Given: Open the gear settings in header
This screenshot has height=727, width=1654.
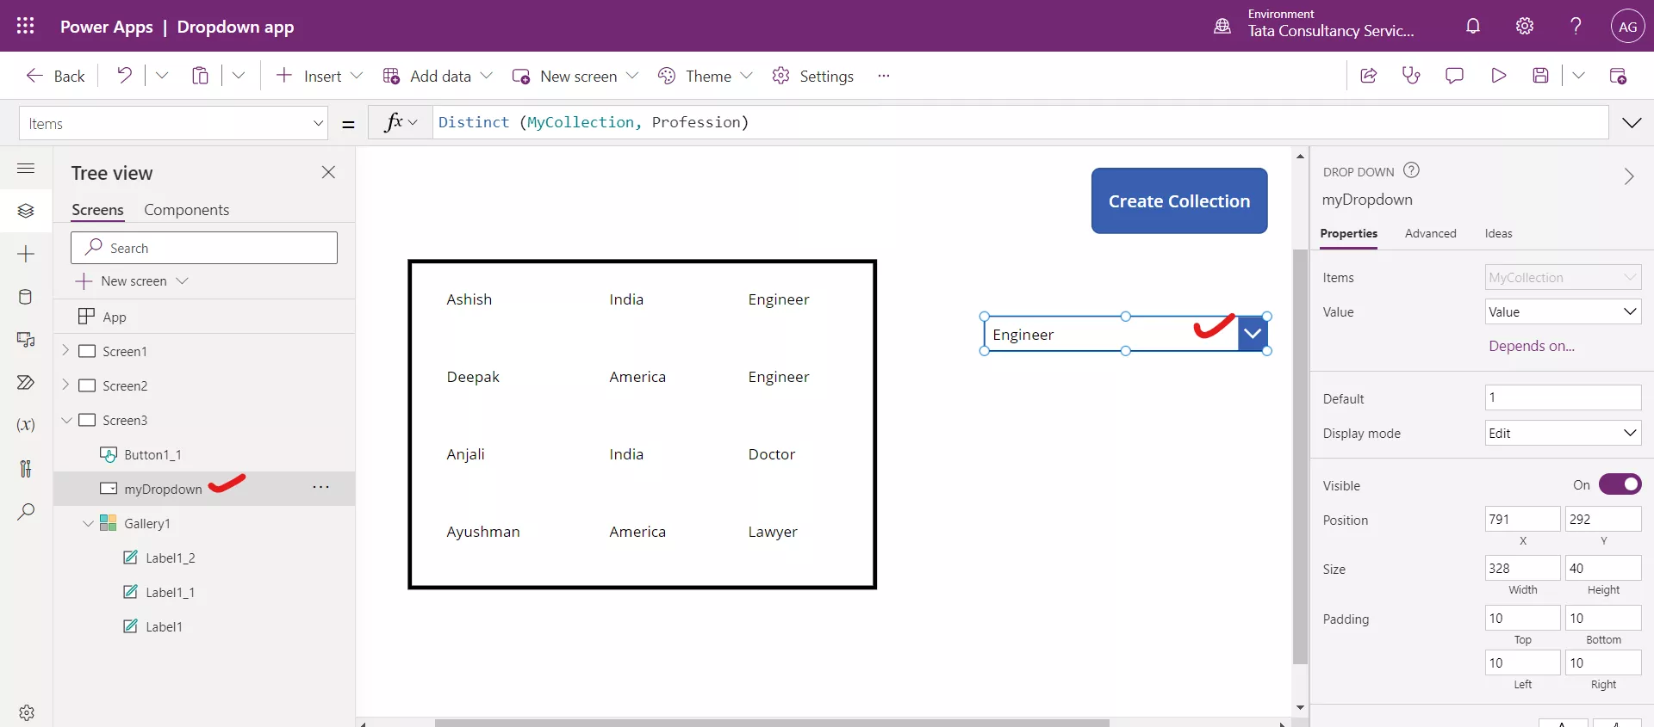Looking at the screenshot, I should pos(1525,26).
